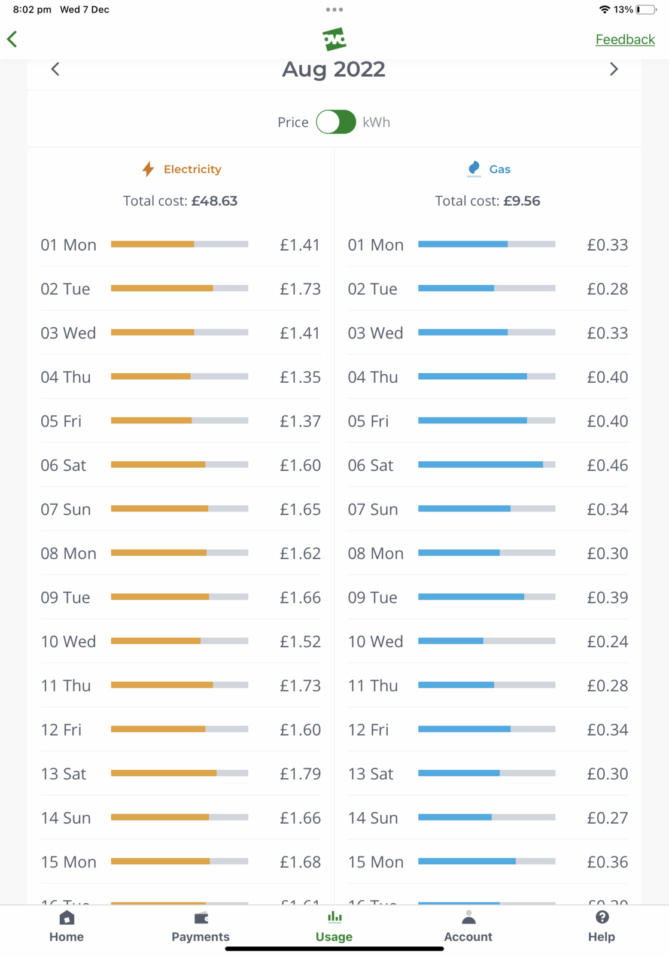Select the kWh label beside the switch
The image size is (669, 957).
point(376,123)
